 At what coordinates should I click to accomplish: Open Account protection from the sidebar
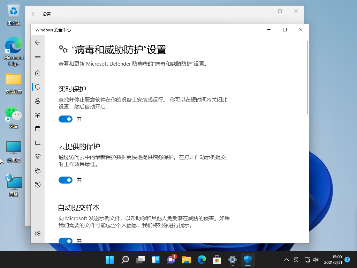coord(38,101)
